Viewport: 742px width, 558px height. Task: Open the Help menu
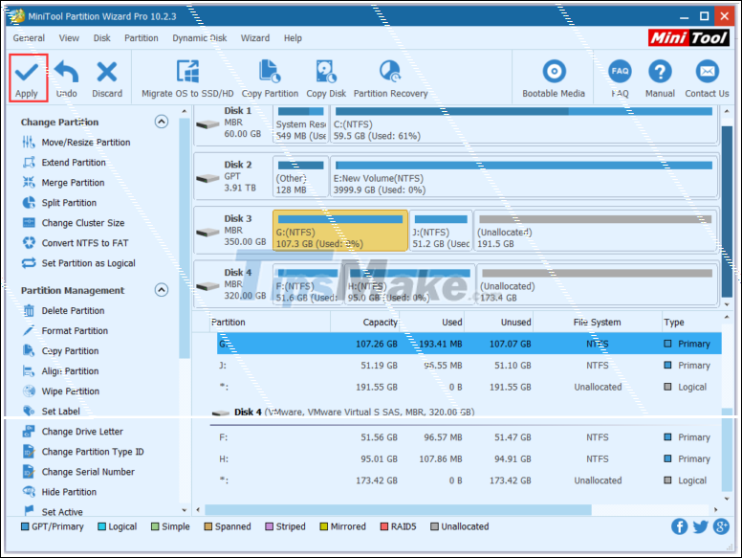coord(293,38)
